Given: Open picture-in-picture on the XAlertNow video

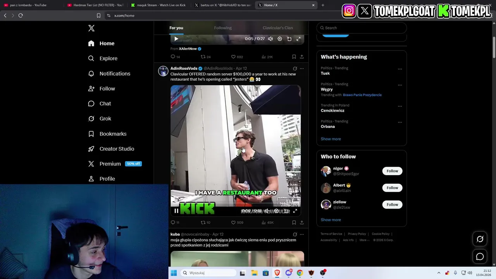Looking at the screenshot, I should [289, 39].
